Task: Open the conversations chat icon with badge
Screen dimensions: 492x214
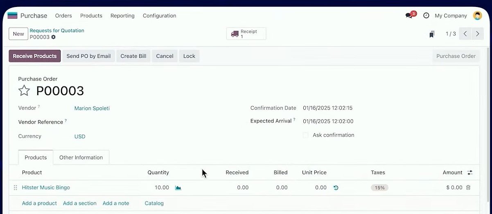Action: click(410, 15)
